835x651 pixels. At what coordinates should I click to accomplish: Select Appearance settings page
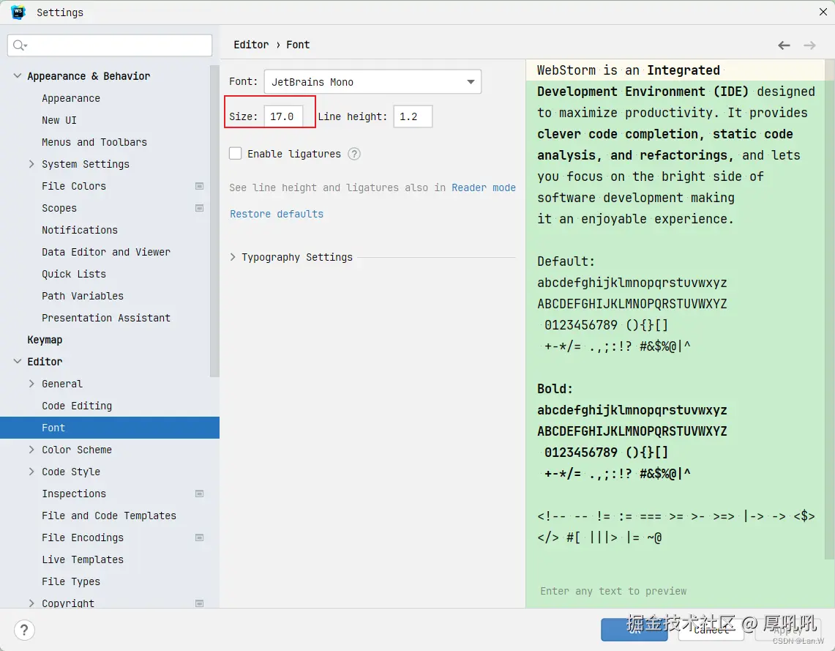click(x=71, y=98)
